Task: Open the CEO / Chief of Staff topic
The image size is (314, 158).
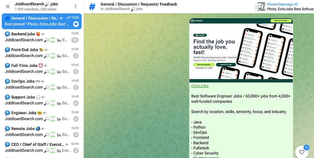Action: (x=42, y=147)
